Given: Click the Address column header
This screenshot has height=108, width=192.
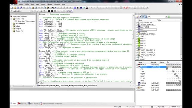Looking at the screenshot, I should [153, 62].
